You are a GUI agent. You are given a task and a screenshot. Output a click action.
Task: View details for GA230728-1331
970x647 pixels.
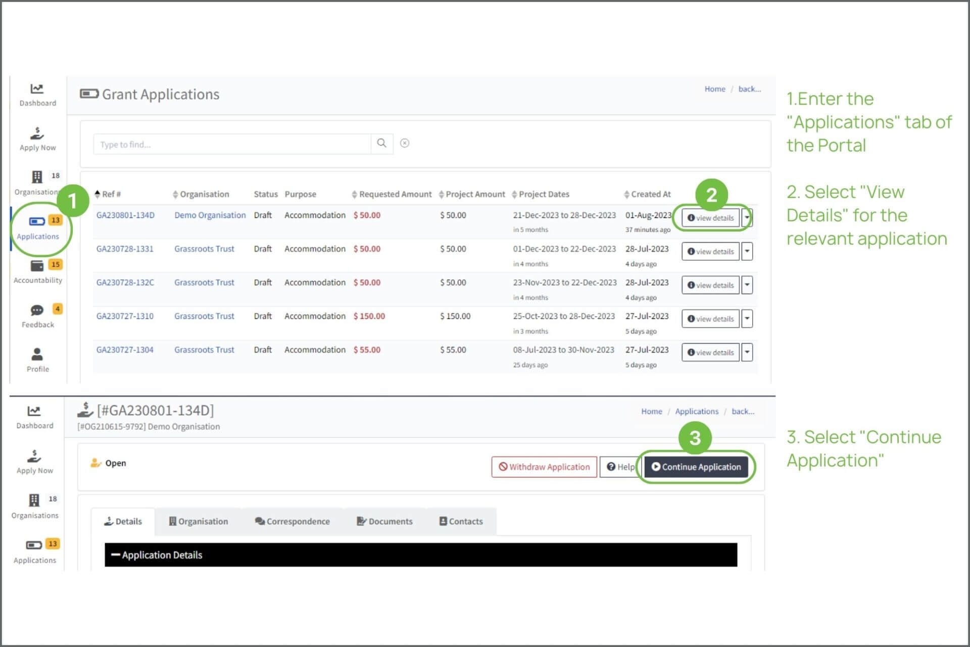tap(710, 251)
